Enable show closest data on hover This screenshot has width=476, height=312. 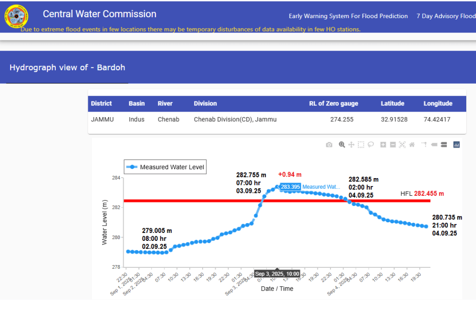point(434,145)
